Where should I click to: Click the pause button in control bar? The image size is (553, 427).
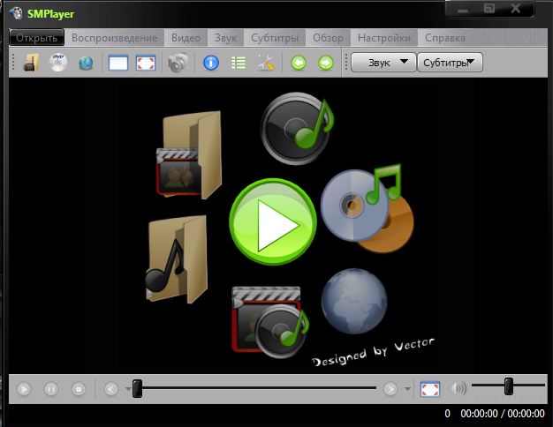pyautogui.click(x=51, y=389)
